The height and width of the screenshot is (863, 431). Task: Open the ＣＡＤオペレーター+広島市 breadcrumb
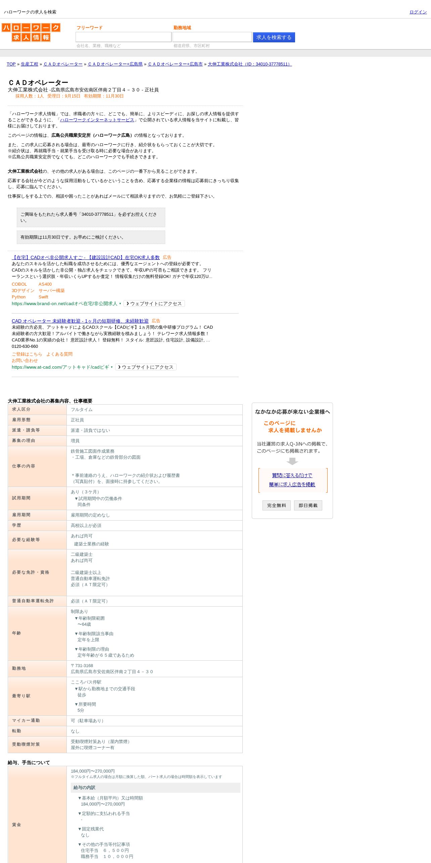(175, 64)
